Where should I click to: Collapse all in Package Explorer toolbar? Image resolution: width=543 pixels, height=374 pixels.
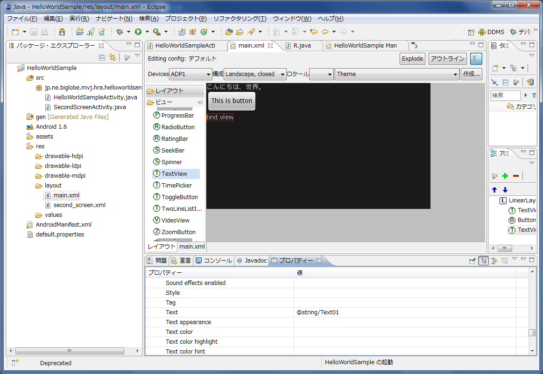pyautogui.click(x=102, y=58)
